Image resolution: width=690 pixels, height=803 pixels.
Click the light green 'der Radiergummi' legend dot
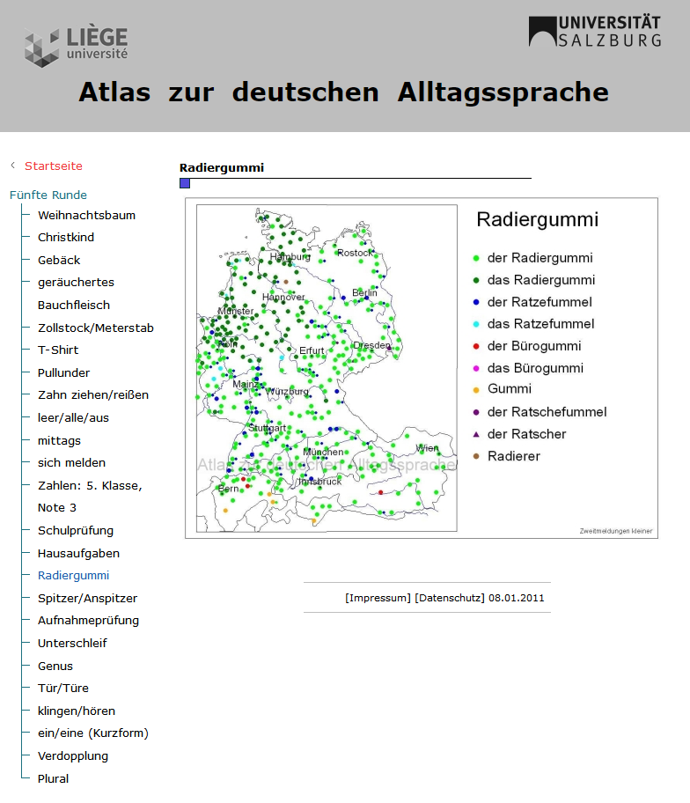[x=476, y=258]
